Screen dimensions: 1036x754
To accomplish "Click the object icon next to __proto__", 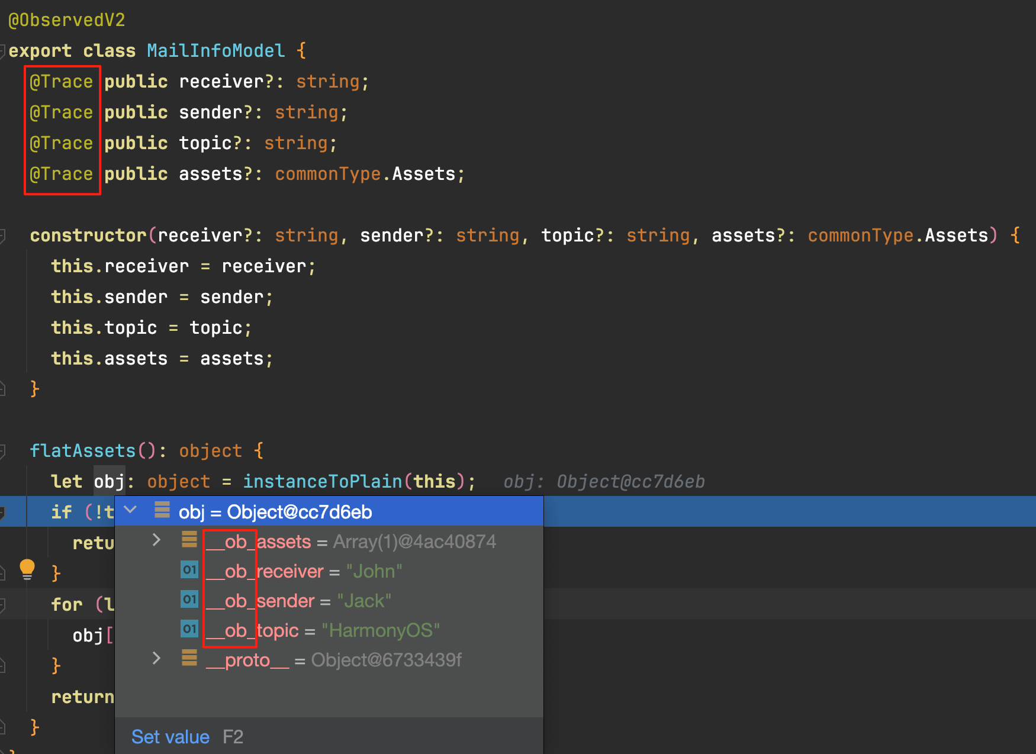I will [x=189, y=658].
